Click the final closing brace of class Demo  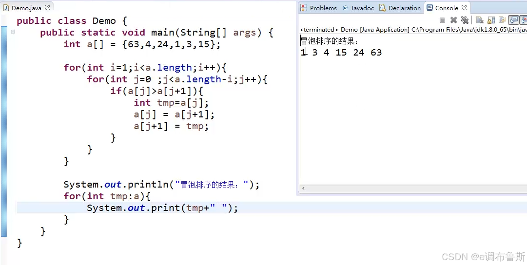[20, 243]
